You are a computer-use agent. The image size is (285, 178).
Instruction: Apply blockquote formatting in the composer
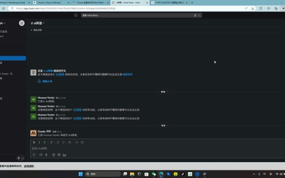pos(70,142)
